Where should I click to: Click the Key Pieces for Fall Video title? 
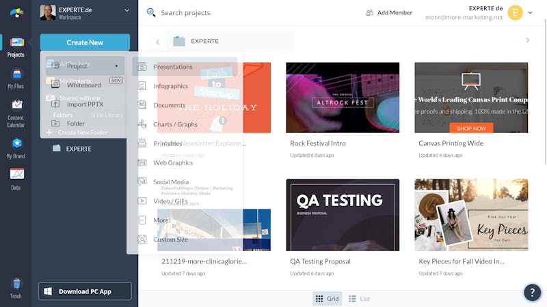pos(461,261)
